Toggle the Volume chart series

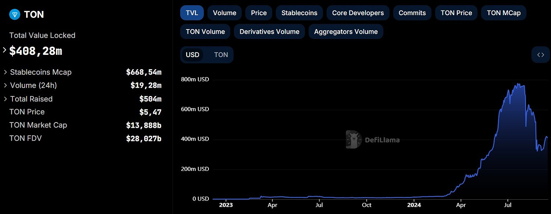pos(224,13)
